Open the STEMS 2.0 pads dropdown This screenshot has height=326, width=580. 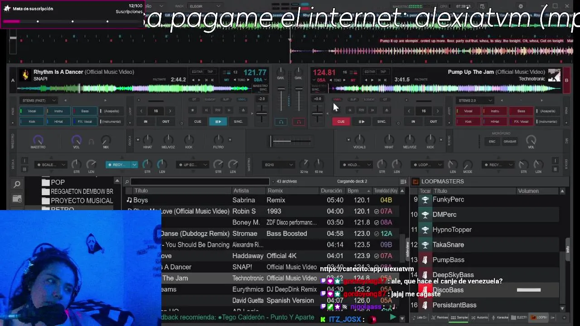(475, 101)
